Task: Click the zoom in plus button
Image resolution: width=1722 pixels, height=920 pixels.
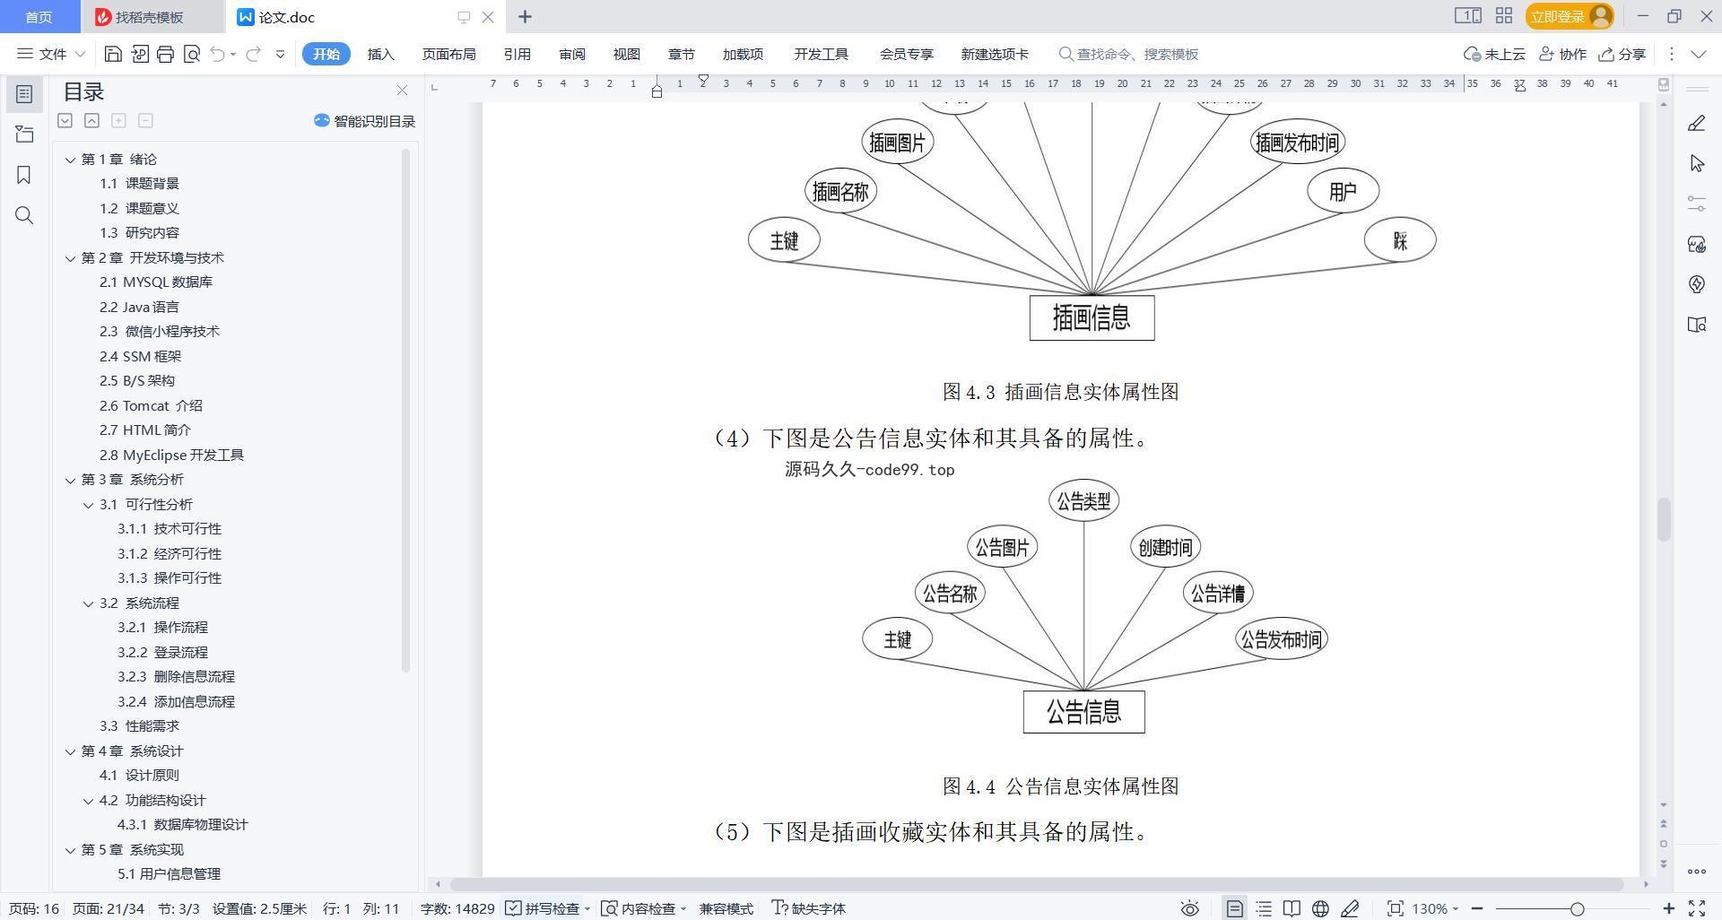Action: 1669,908
